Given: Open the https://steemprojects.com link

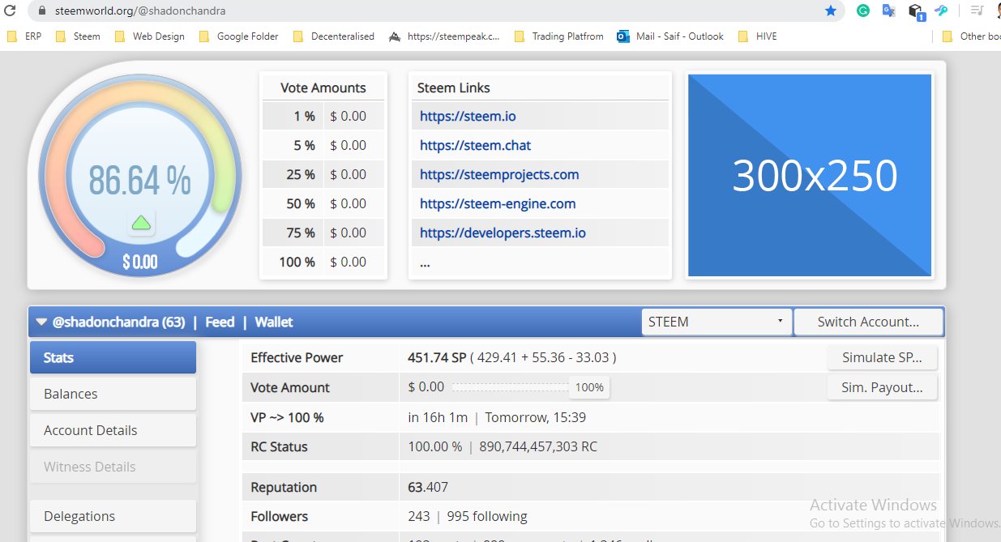Looking at the screenshot, I should pyautogui.click(x=499, y=174).
